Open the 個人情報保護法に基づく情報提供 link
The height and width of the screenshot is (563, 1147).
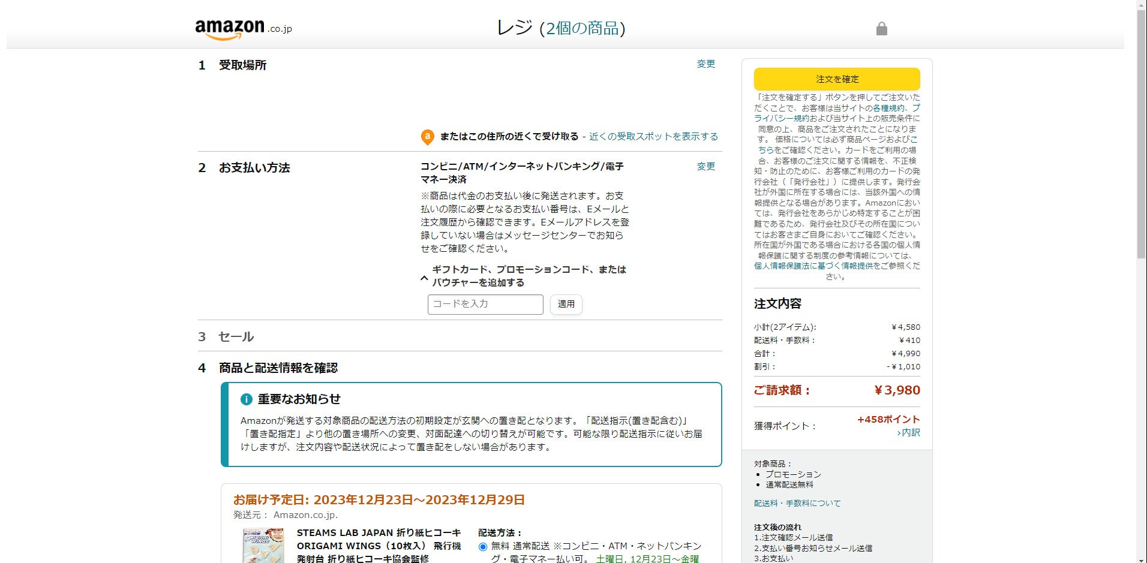[813, 266]
